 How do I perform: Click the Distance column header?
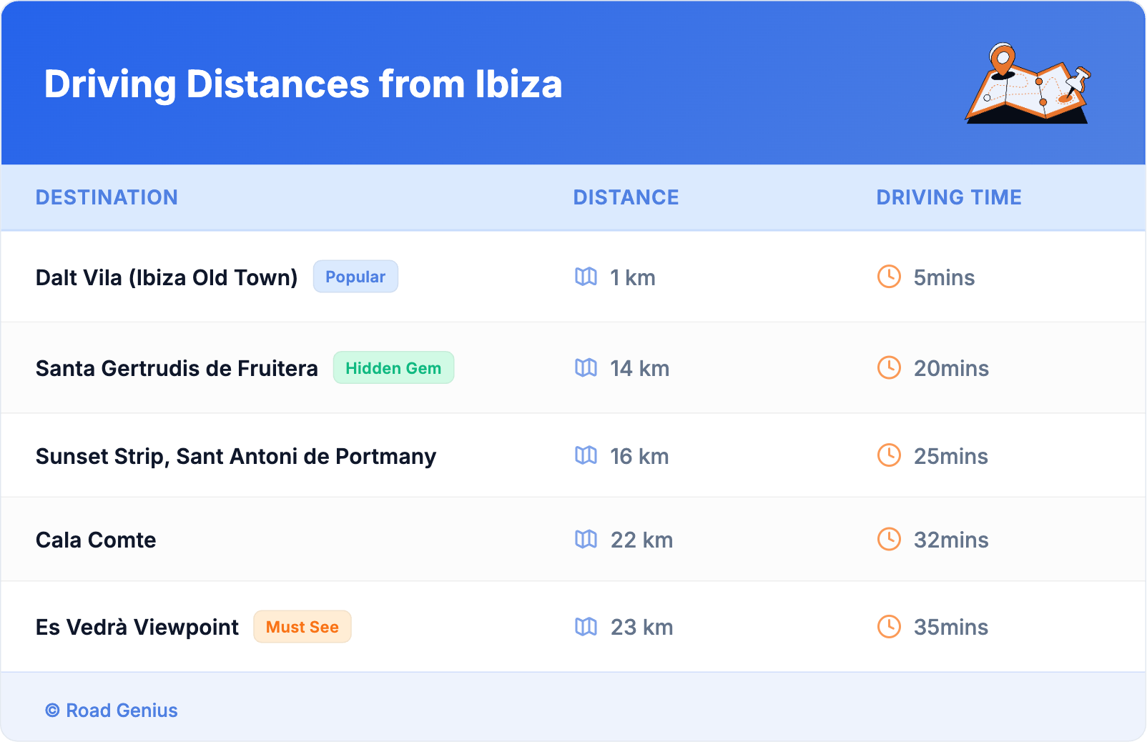tap(626, 197)
